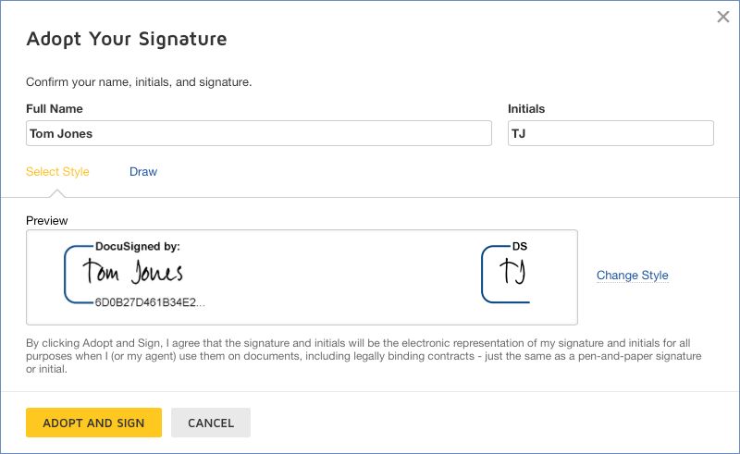Switch to the Select Style tab
The width and height of the screenshot is (740, 454).
(x=57, y=172)
